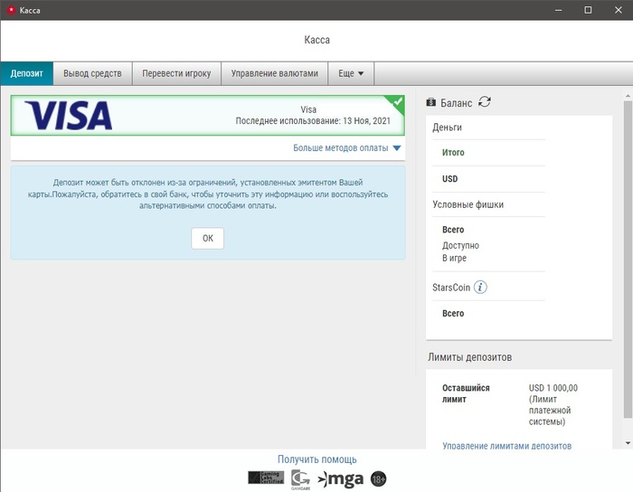Click the 18+ badge icon
This screenshot has width=633, height=492.
point(378,479)
